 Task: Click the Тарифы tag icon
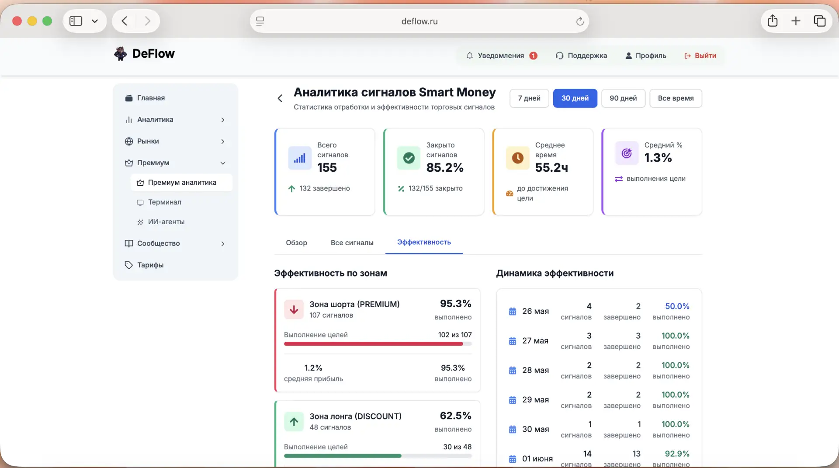[x=128, y=265]
